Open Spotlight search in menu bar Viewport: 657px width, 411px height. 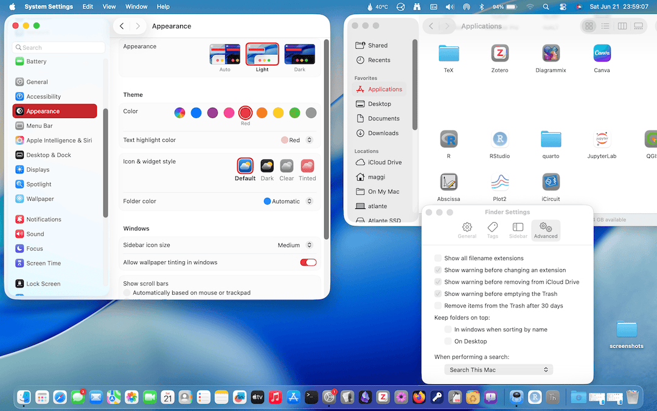pos(546,7)
